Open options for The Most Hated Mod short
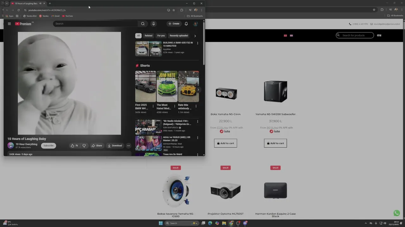Viewport: 405px width, 227px height. click(175, 106)
